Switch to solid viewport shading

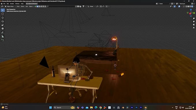click(x=189, y=6)
